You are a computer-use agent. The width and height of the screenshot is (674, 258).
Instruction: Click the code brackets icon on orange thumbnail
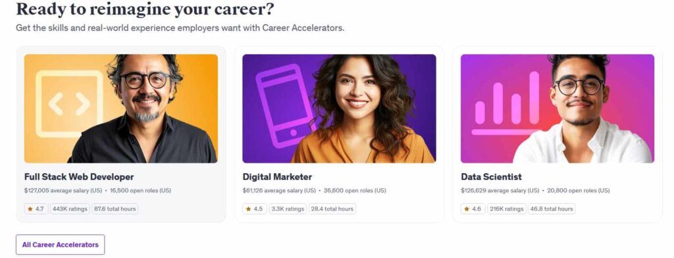click(x=69, y=104)
